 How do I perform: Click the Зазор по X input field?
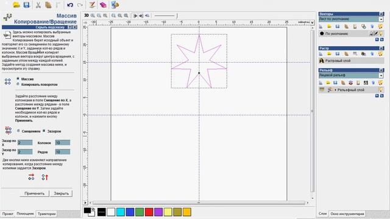25,142
